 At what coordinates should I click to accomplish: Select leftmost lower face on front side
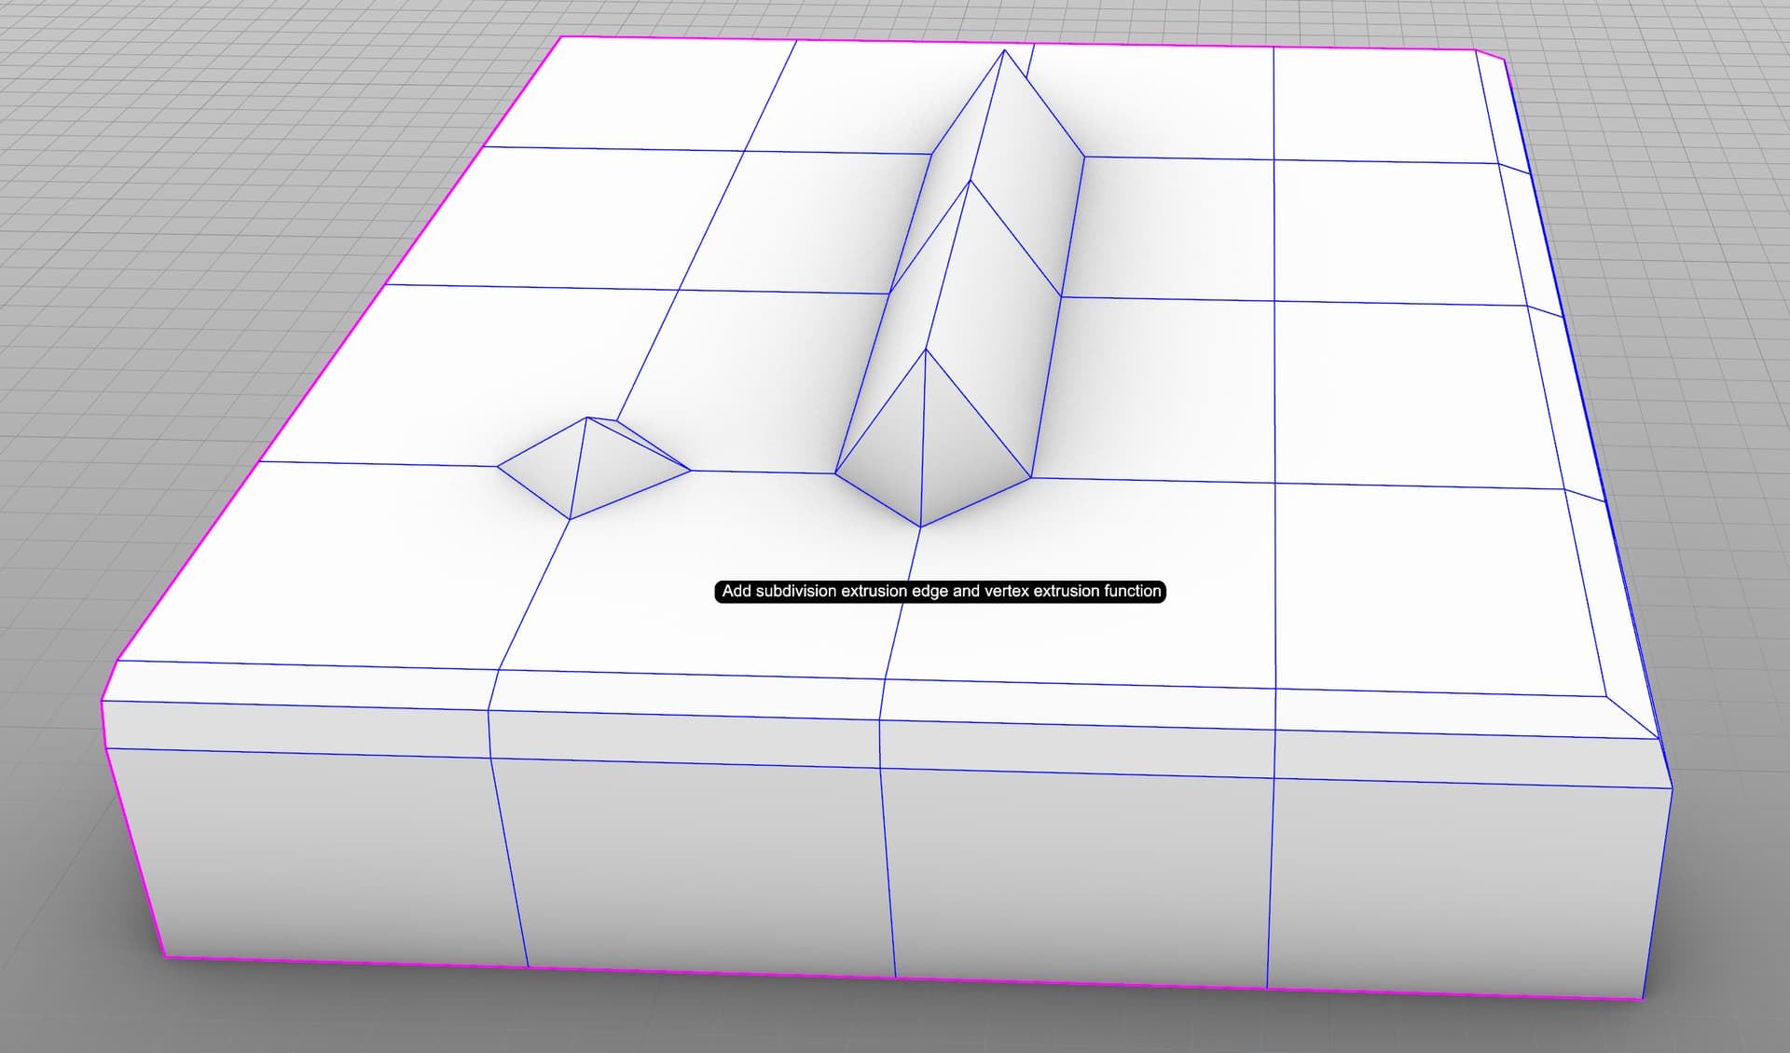tap(322, 857)
